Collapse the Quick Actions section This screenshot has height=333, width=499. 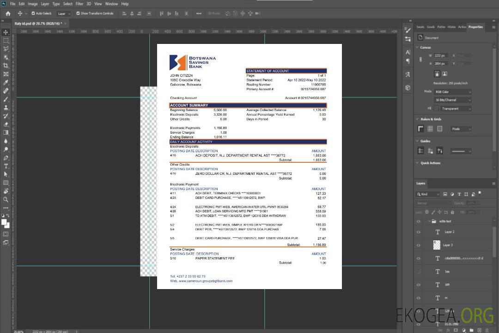tap(418, 163)
